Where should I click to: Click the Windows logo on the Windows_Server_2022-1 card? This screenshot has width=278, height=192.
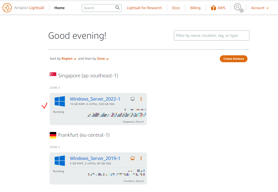pos(60,101)
